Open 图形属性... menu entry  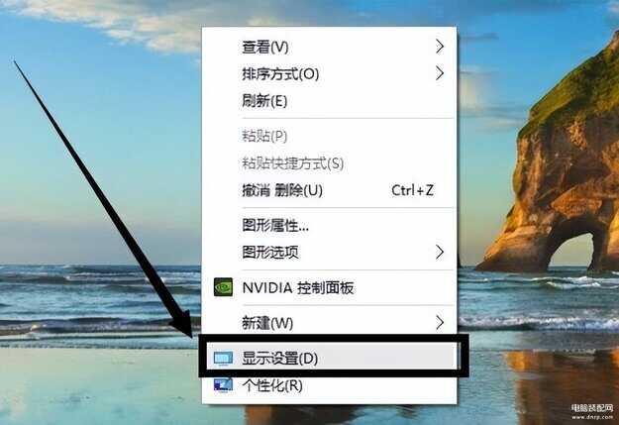pos(329,226)
